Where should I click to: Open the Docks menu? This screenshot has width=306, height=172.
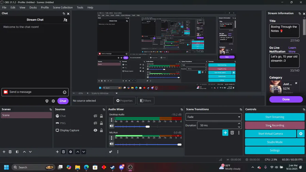[x=33, y=7]
